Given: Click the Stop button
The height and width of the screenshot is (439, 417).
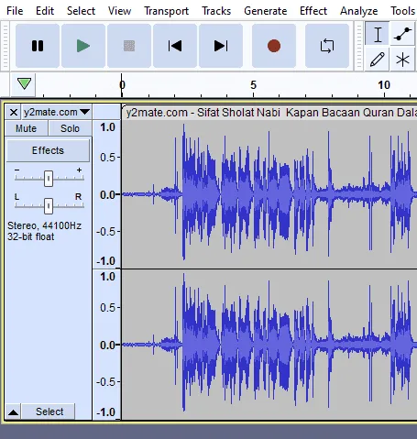Looking at the screenshot, I should 129,46.
